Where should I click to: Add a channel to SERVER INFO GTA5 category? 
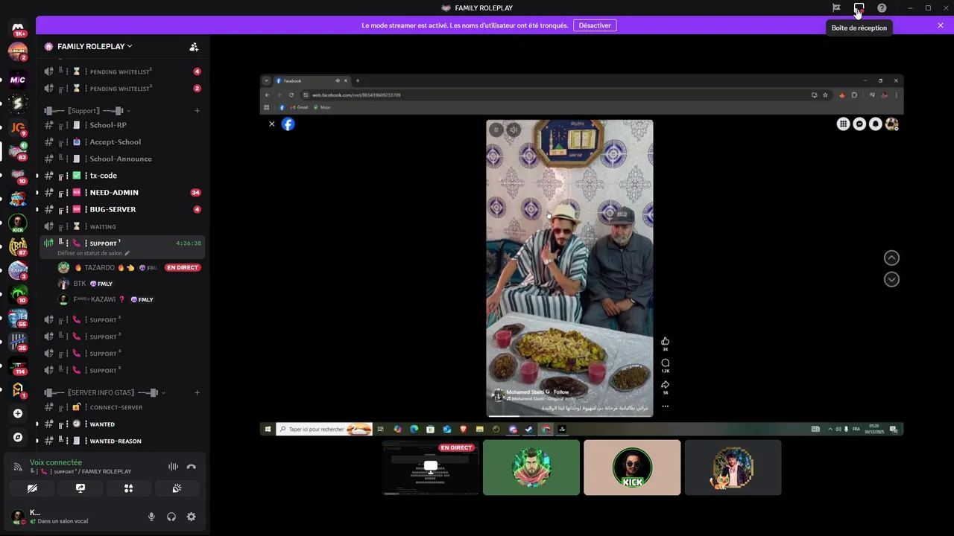[x=197, y=392]
